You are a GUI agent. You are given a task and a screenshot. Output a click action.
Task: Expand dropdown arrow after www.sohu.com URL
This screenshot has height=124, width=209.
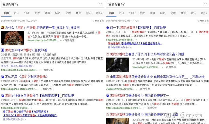pyautogui.click(x=61, y=41)
